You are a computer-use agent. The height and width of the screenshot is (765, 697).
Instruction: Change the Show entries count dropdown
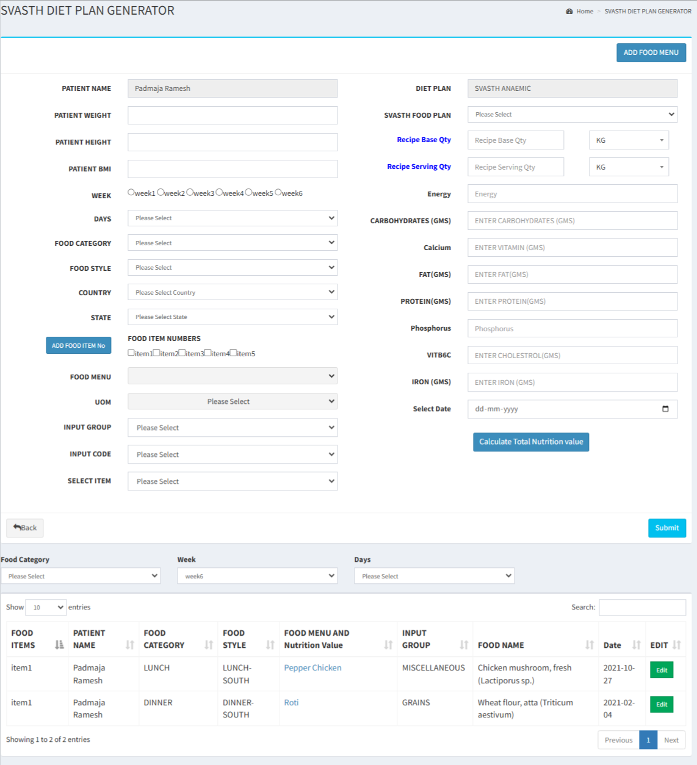click(x=46, y=607)
